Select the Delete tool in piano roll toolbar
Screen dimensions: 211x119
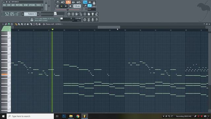(x=25, y=24)
